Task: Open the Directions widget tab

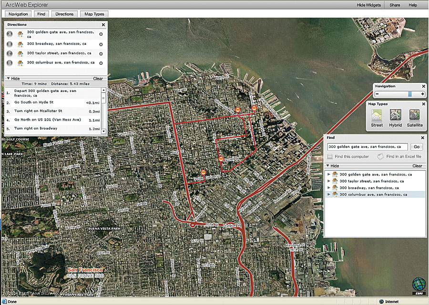Action: pyautogui.click(x=64, y=14)
